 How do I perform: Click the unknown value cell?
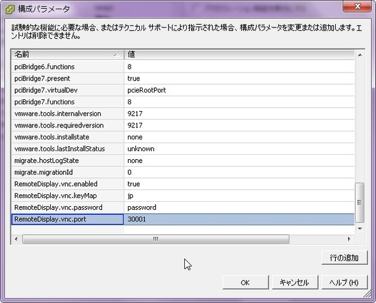(239, 149)
